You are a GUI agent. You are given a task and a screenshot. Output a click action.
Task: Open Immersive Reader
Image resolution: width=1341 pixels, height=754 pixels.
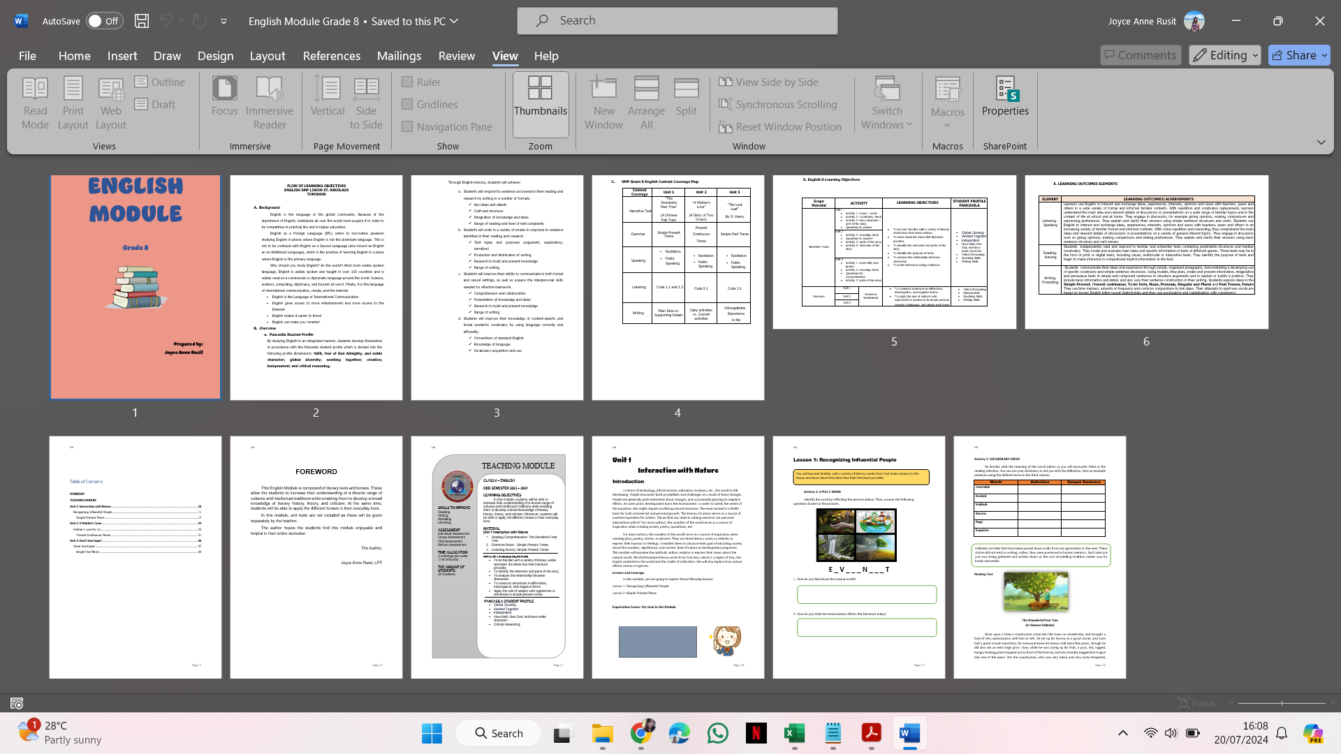coord(269,103)
